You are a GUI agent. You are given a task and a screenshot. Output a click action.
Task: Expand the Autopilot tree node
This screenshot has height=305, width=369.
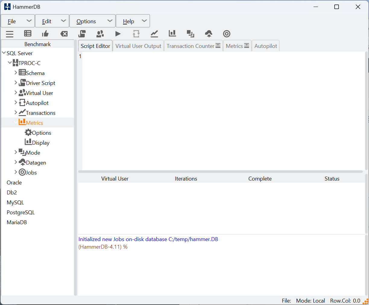point(16,102)
